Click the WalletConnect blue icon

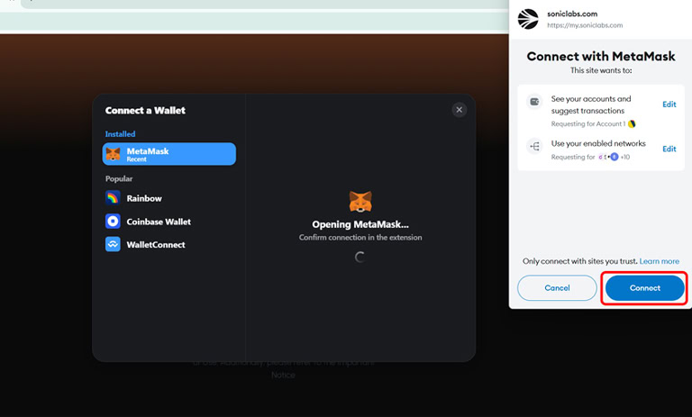tap(113, 245)
